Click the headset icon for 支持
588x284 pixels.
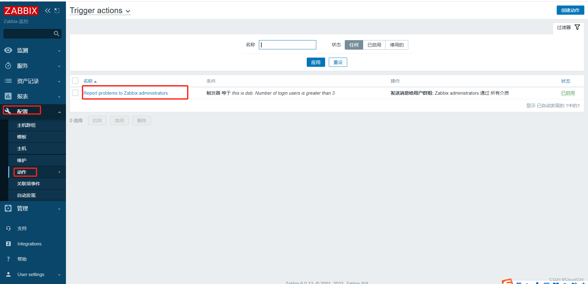coord(9,229)
